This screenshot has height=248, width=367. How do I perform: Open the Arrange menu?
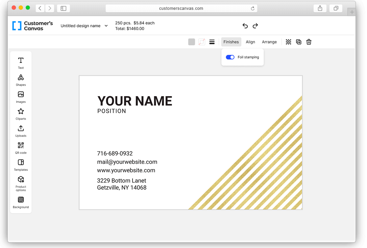pos(269,42)
